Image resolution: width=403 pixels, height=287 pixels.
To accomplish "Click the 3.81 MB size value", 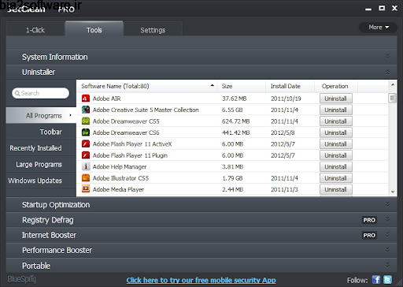I will 232,167.
